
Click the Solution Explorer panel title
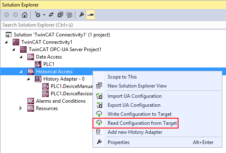pyautogui.click(x=20, y=5)
